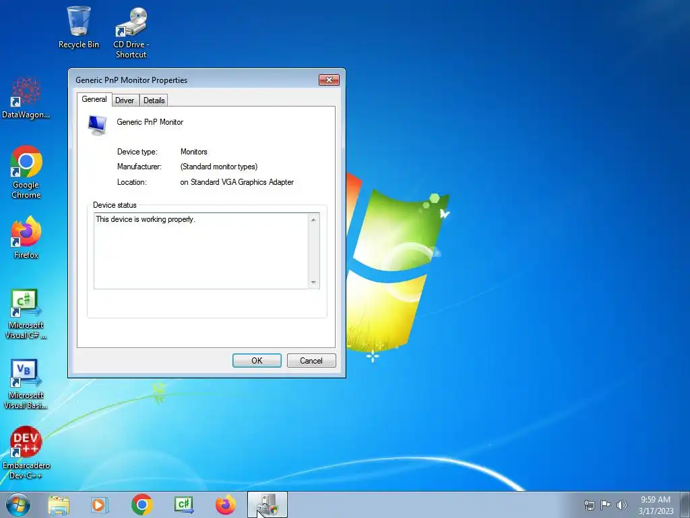Click the Device status scroll down arrow
This screenshot has height=518, width=690.
coord(313,283)
